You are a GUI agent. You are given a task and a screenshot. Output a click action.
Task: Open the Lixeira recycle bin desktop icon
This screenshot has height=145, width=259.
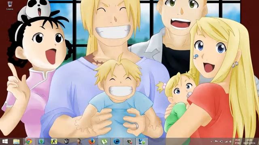click(10, 6)
